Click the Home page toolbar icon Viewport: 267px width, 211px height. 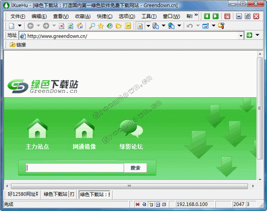[80, 26]
